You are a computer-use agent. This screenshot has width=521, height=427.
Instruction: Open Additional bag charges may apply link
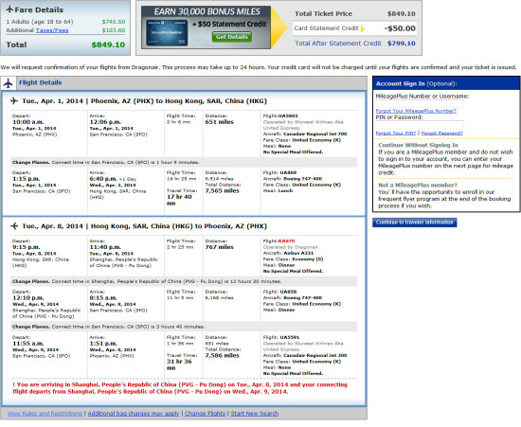134,414
